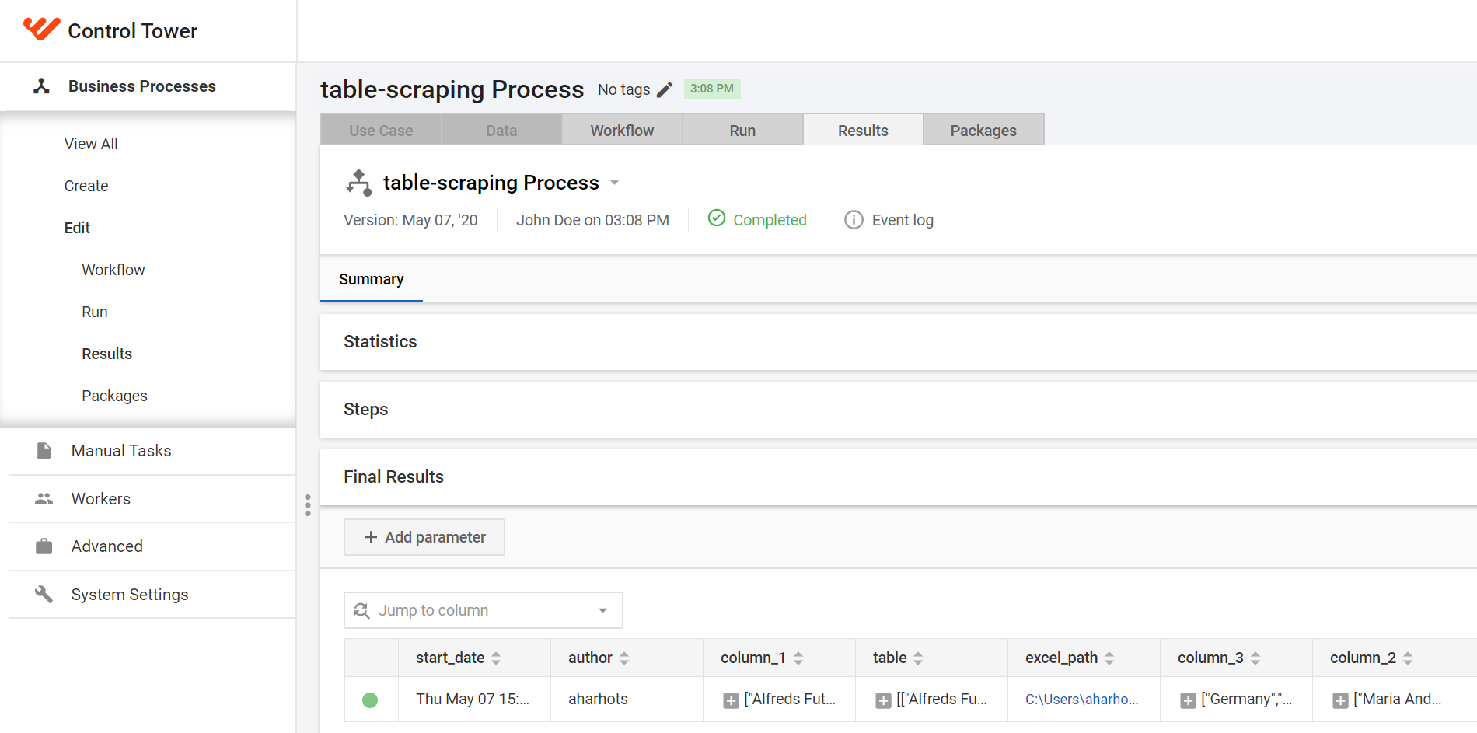1477x733 pixels.
Task: Open Run under Edit in sidebar
Action: (95, 312)
